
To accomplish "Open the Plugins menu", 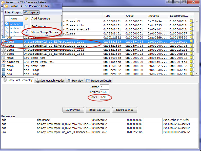I will click(x=17, y=12).
